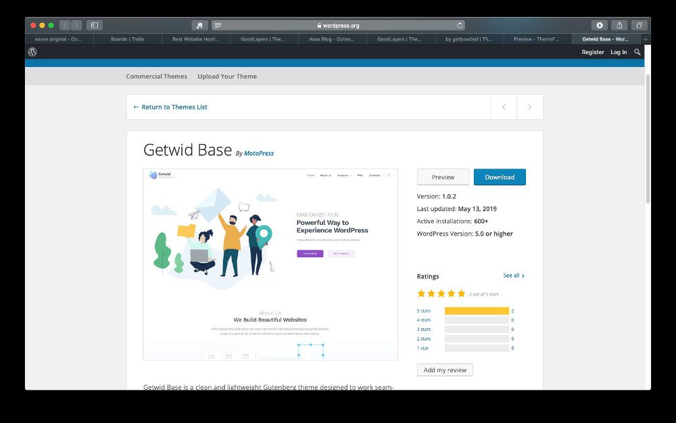Screen dimensions: 676x423
Task: Select the Getwid Base tab
Action: click(x=605, y=39)
